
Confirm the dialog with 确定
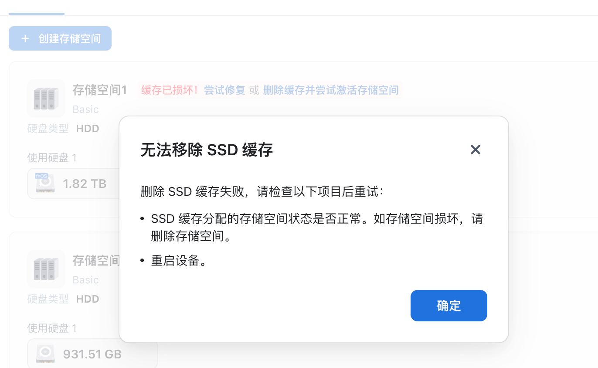(x=448, y=306)
